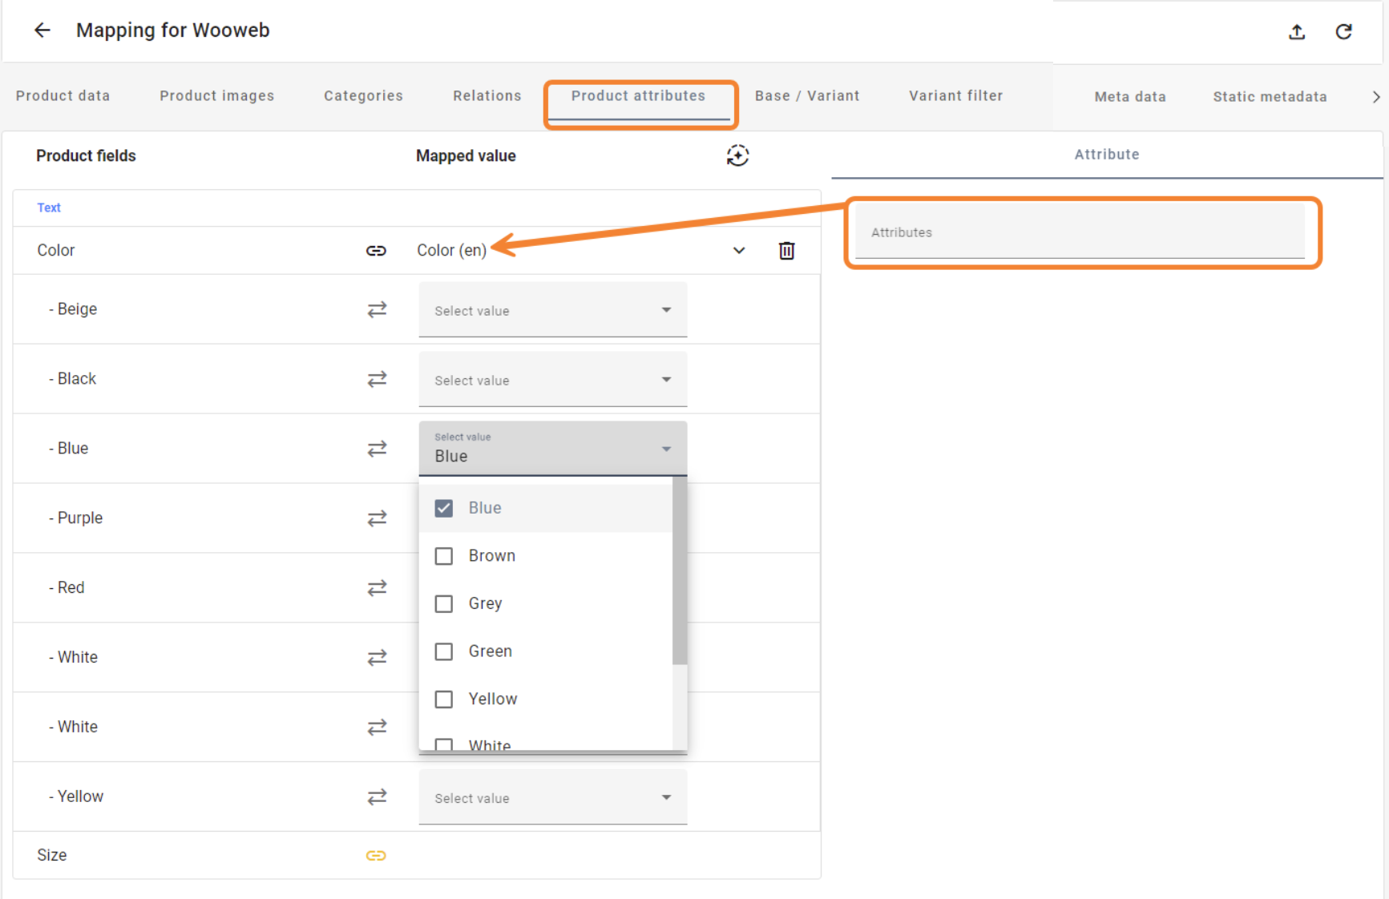This screenshot has width=1389, height=899.
Task: Click the auto-map icon next to Mapped value
Action: click(x=737, y=155)
